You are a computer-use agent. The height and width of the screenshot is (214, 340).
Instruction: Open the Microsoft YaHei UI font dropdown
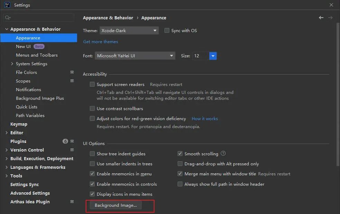click(x=135, y=56)
